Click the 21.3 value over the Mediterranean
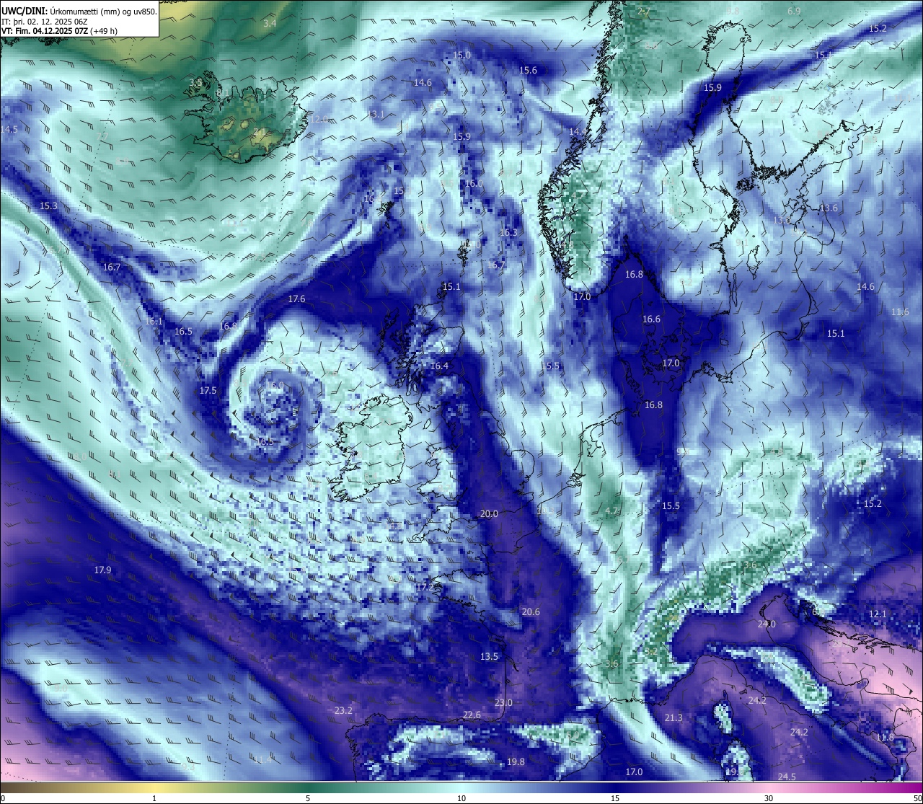 (x=674, y=718)
